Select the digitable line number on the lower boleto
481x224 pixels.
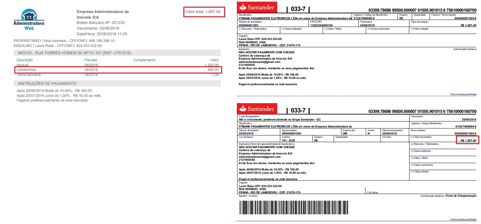tap(422, 111)
